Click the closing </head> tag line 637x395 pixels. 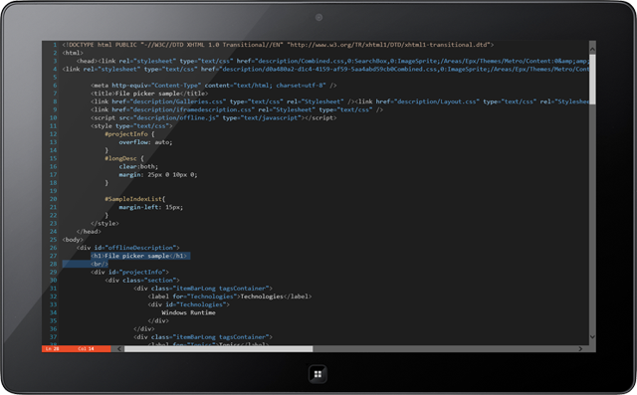(89, 232)
